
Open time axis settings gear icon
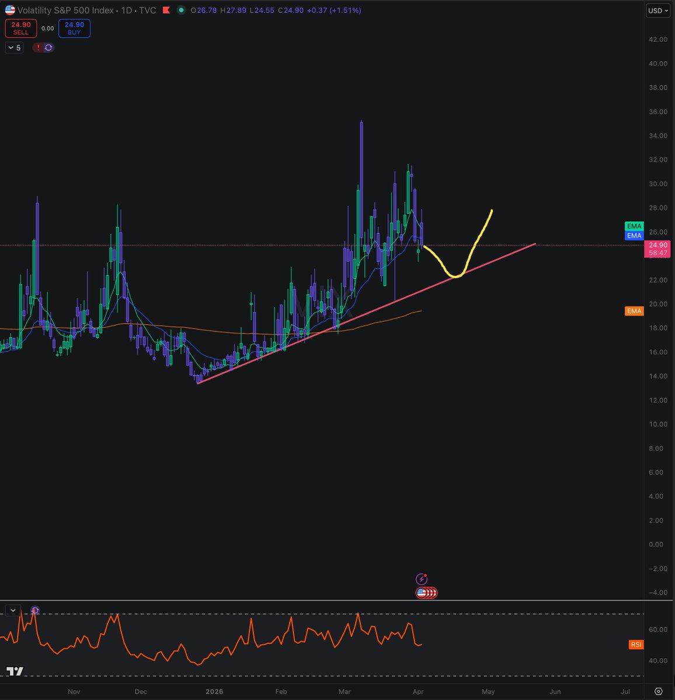click(x=658, y=691)
